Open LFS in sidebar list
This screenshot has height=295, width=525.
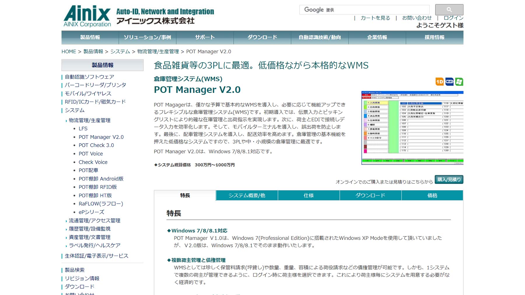point(83,129)
